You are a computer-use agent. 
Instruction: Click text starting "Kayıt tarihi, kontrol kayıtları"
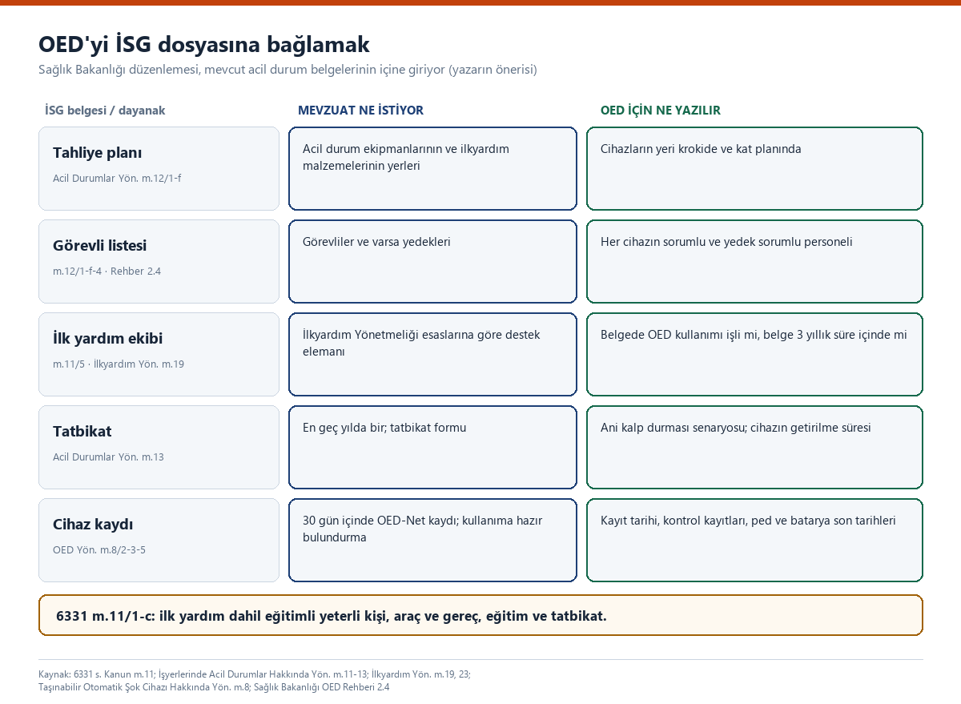748,521
